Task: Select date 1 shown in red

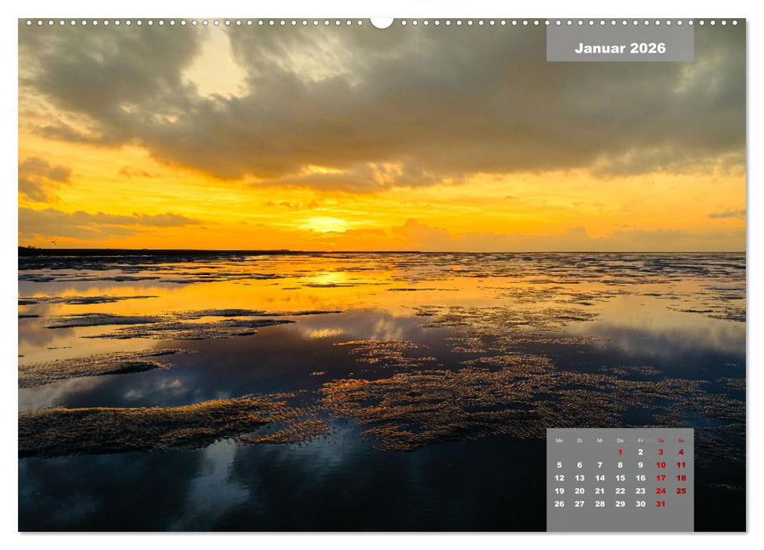Action: pos(621,452)
